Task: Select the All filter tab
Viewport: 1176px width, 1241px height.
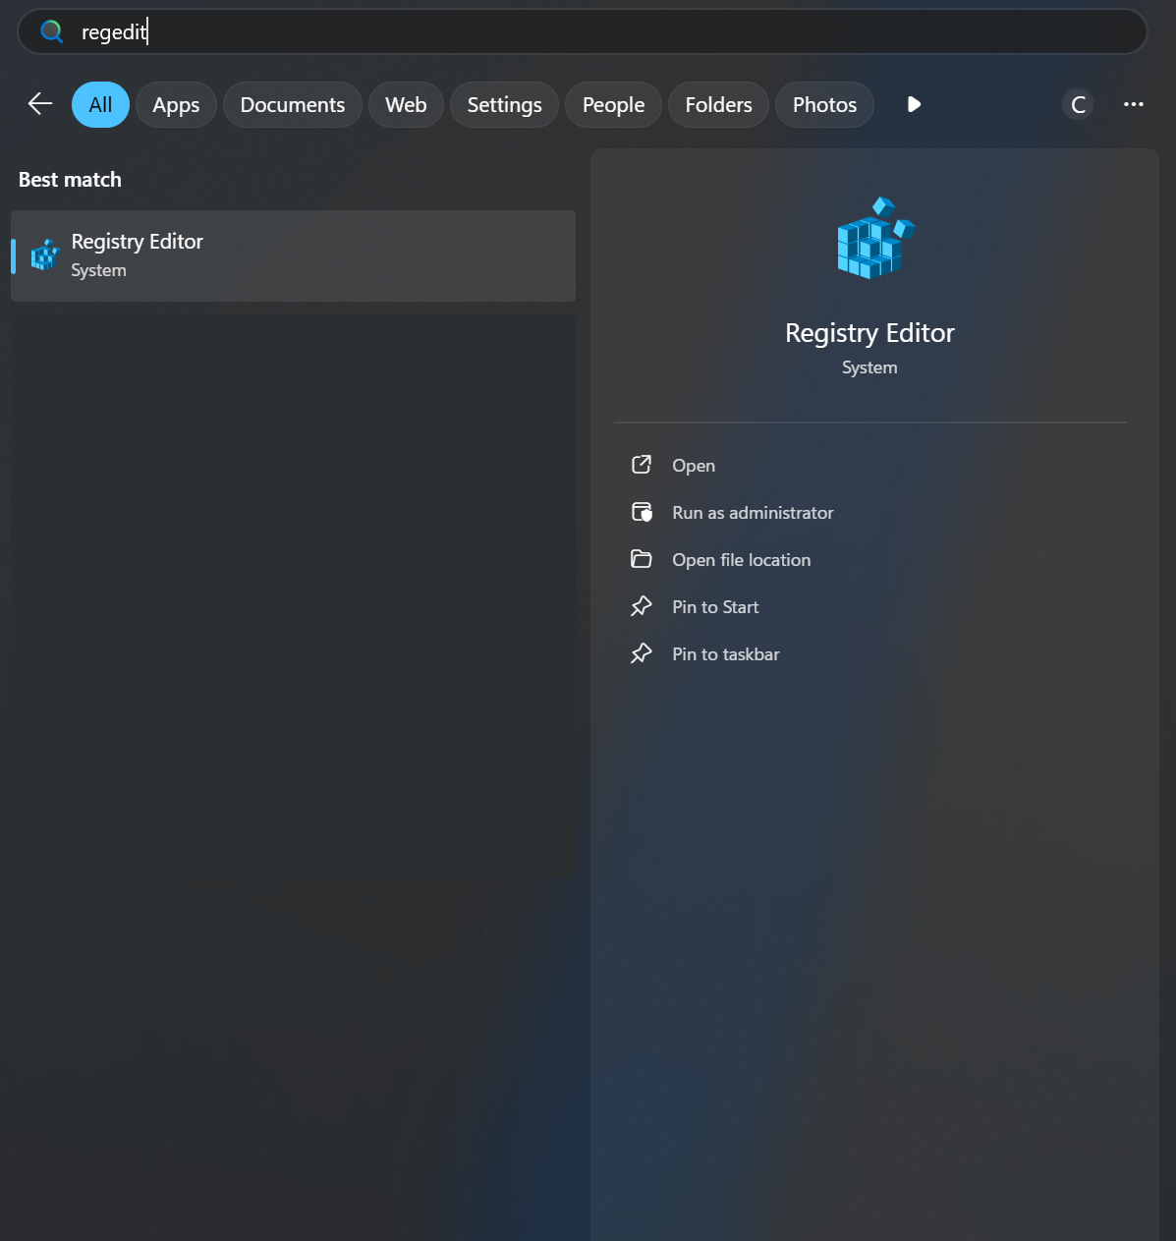Action: (100, 104)
